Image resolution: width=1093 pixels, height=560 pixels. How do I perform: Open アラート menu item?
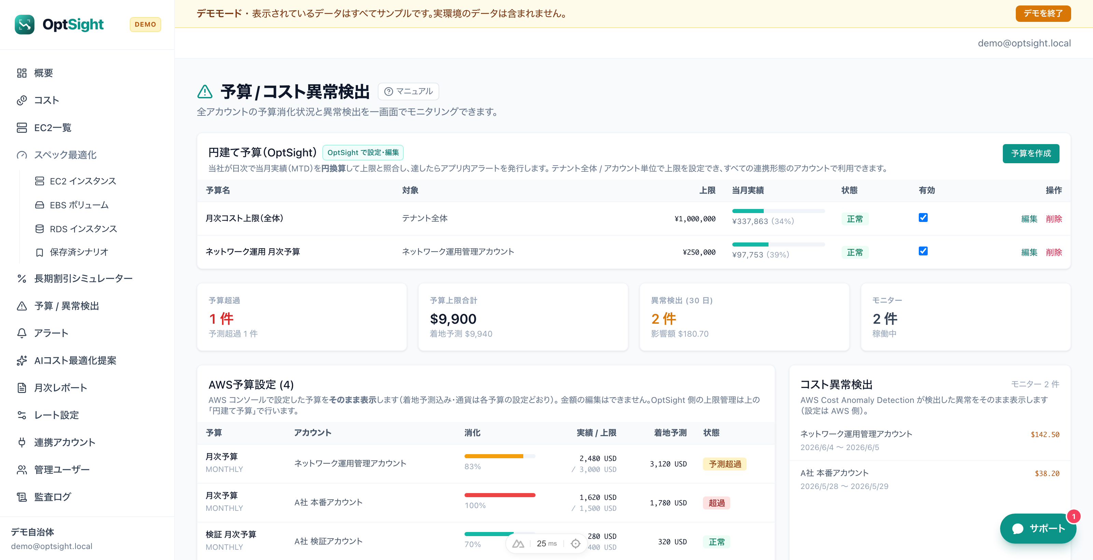[87, 334]
